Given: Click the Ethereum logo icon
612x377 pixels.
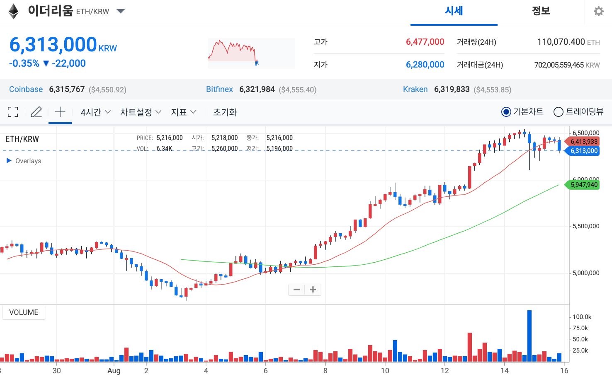Looking at the screenshot, I should click(14, 11).
